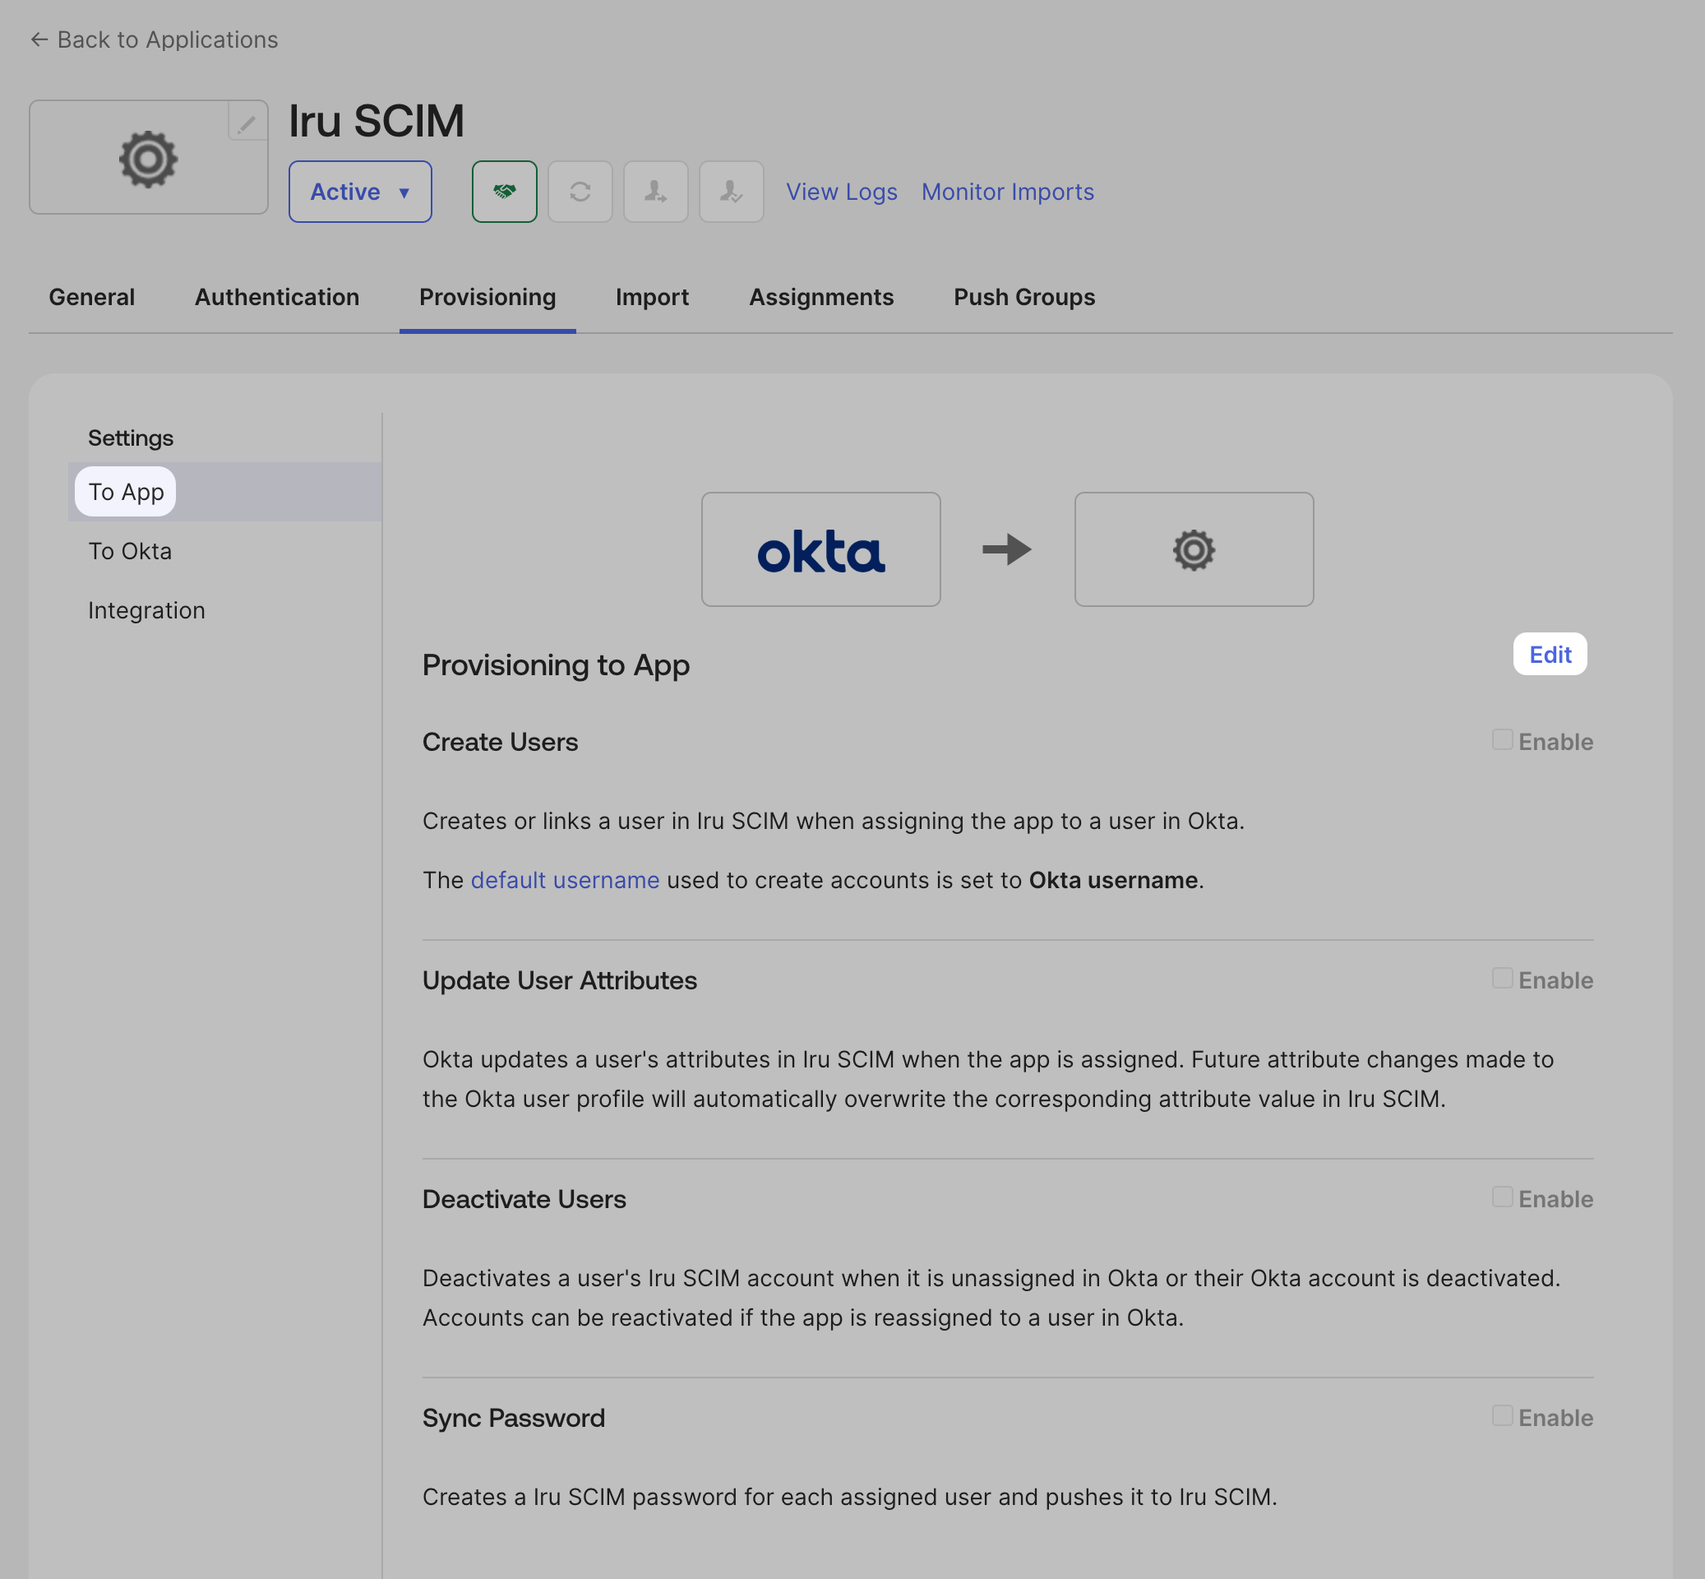Click Edit for Provisioning to App
1705x1579 pixels.
pos(1550,655)
